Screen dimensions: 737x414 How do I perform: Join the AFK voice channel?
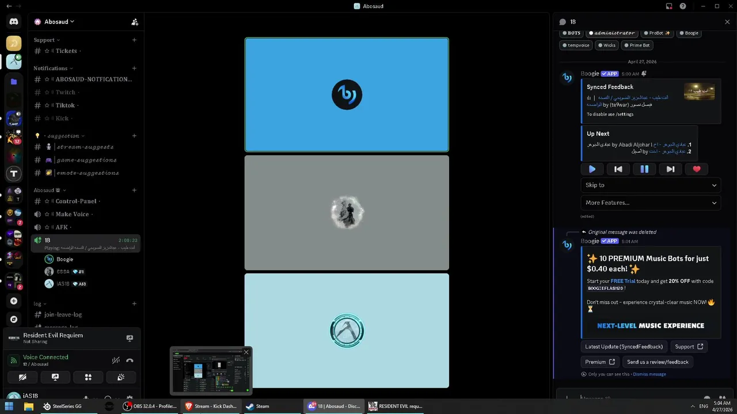pos(85,227)
